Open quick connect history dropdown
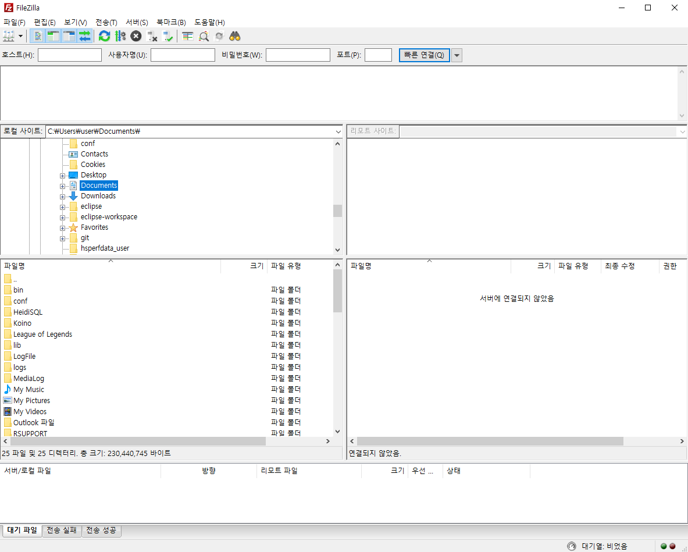 tap(457, 55)
